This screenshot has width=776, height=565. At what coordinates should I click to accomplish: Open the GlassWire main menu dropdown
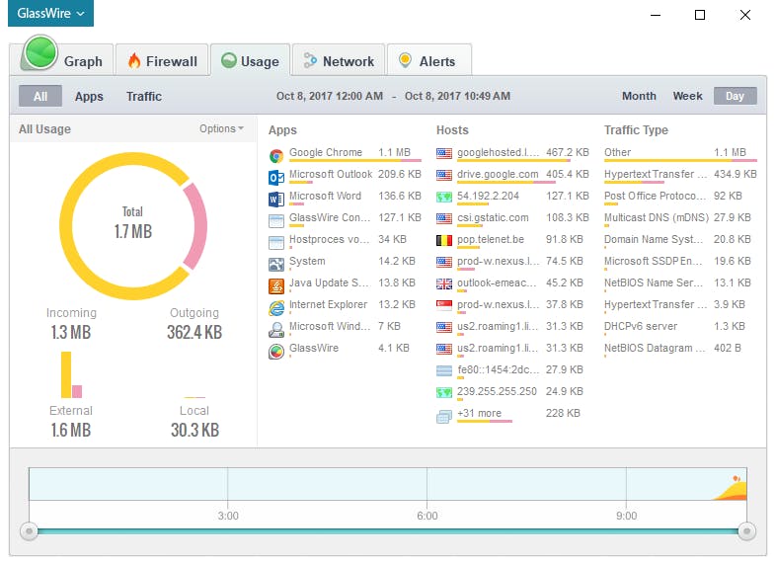[50, 14]
